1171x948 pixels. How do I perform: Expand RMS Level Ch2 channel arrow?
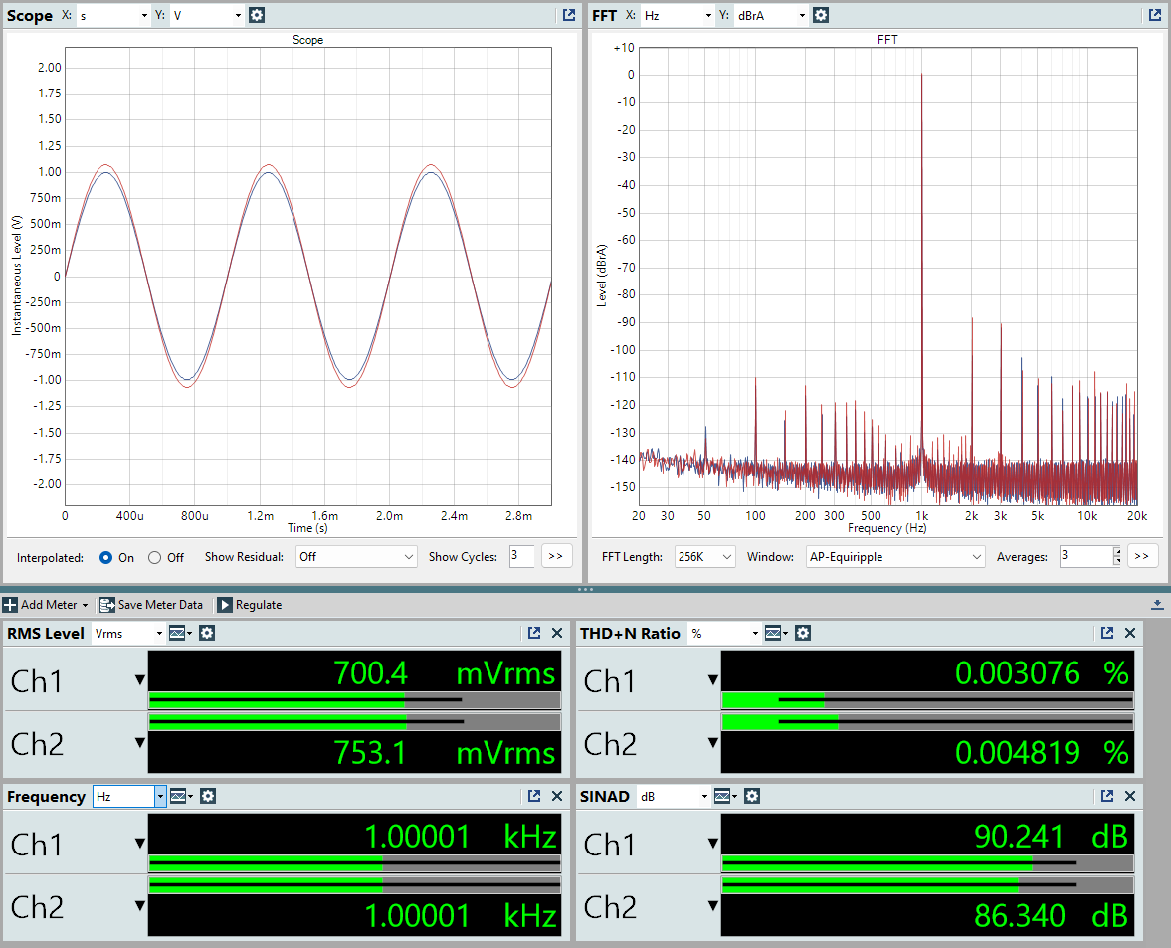[x=139, y=743]
